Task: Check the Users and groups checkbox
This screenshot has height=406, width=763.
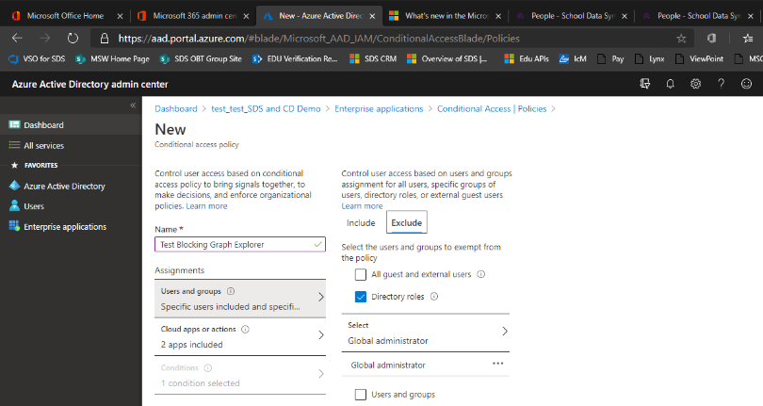Action: point(361,395)
